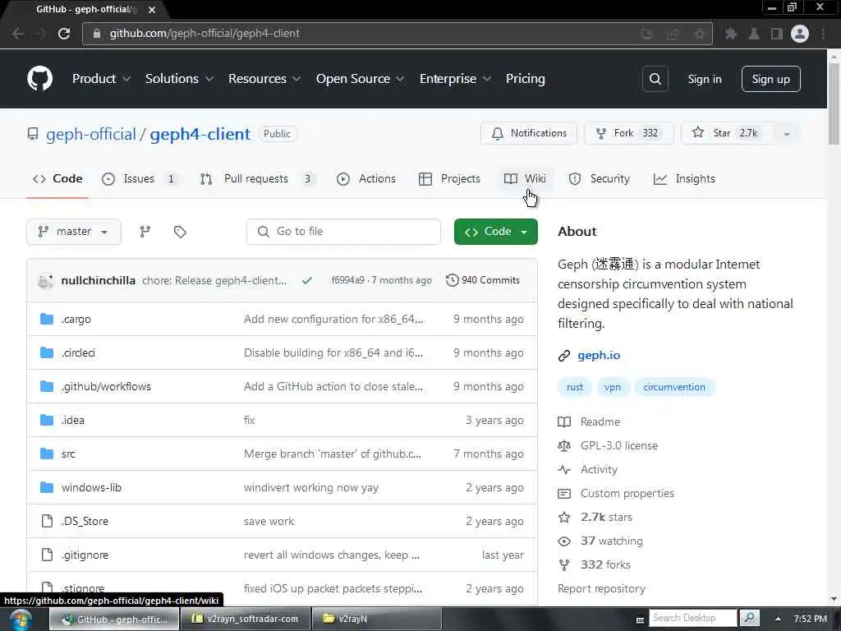Screen dimensions: 841x631
Task: Fork the repository with Fork button
Action: pos(628,134)
